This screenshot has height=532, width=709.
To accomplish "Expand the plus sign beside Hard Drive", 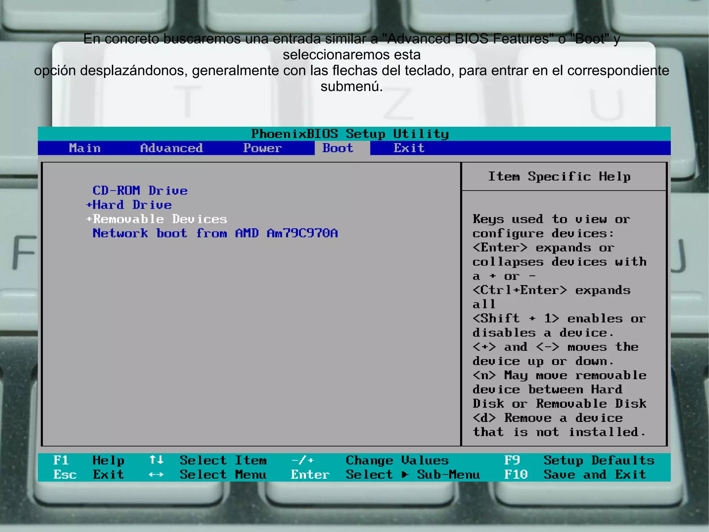I will pos(89,205).
